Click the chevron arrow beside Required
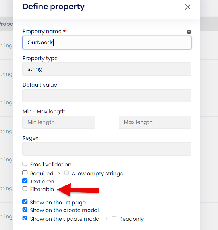Screen dimensions: 218x230 click(59, 173)
